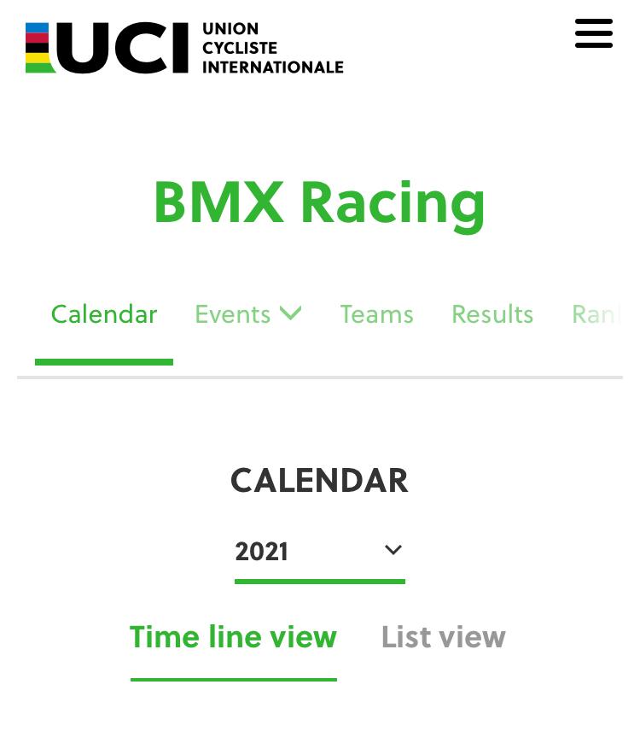Select Time line view
640x743 pixels.
pyautogui.click(x=233, y=637)
